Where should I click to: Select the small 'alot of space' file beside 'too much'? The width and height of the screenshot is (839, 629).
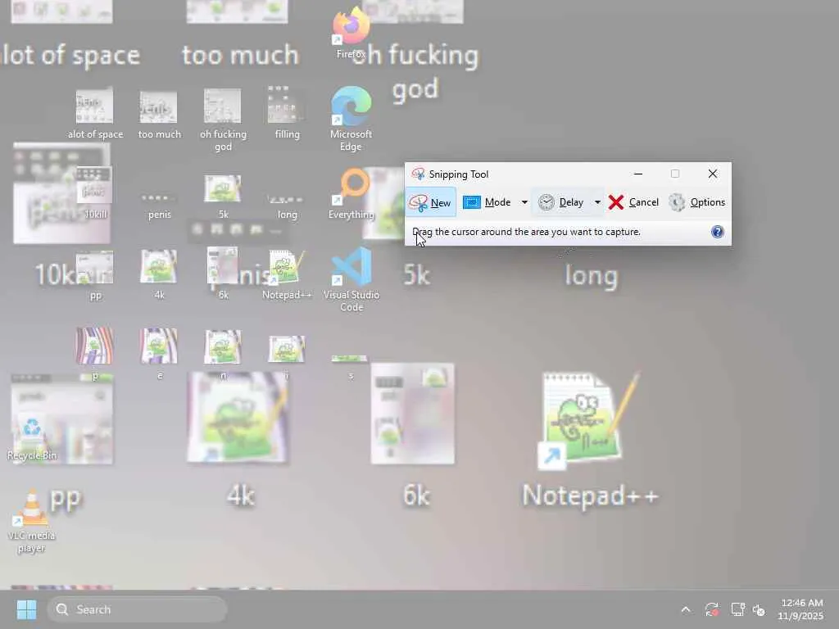pos(95,113)
